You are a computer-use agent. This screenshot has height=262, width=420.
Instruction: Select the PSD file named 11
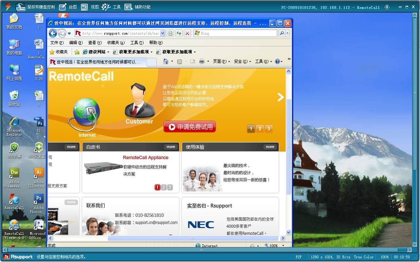39,124
